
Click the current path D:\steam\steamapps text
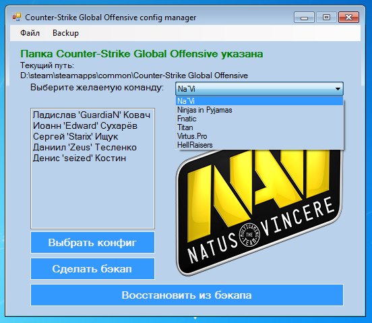pos(134,76)
